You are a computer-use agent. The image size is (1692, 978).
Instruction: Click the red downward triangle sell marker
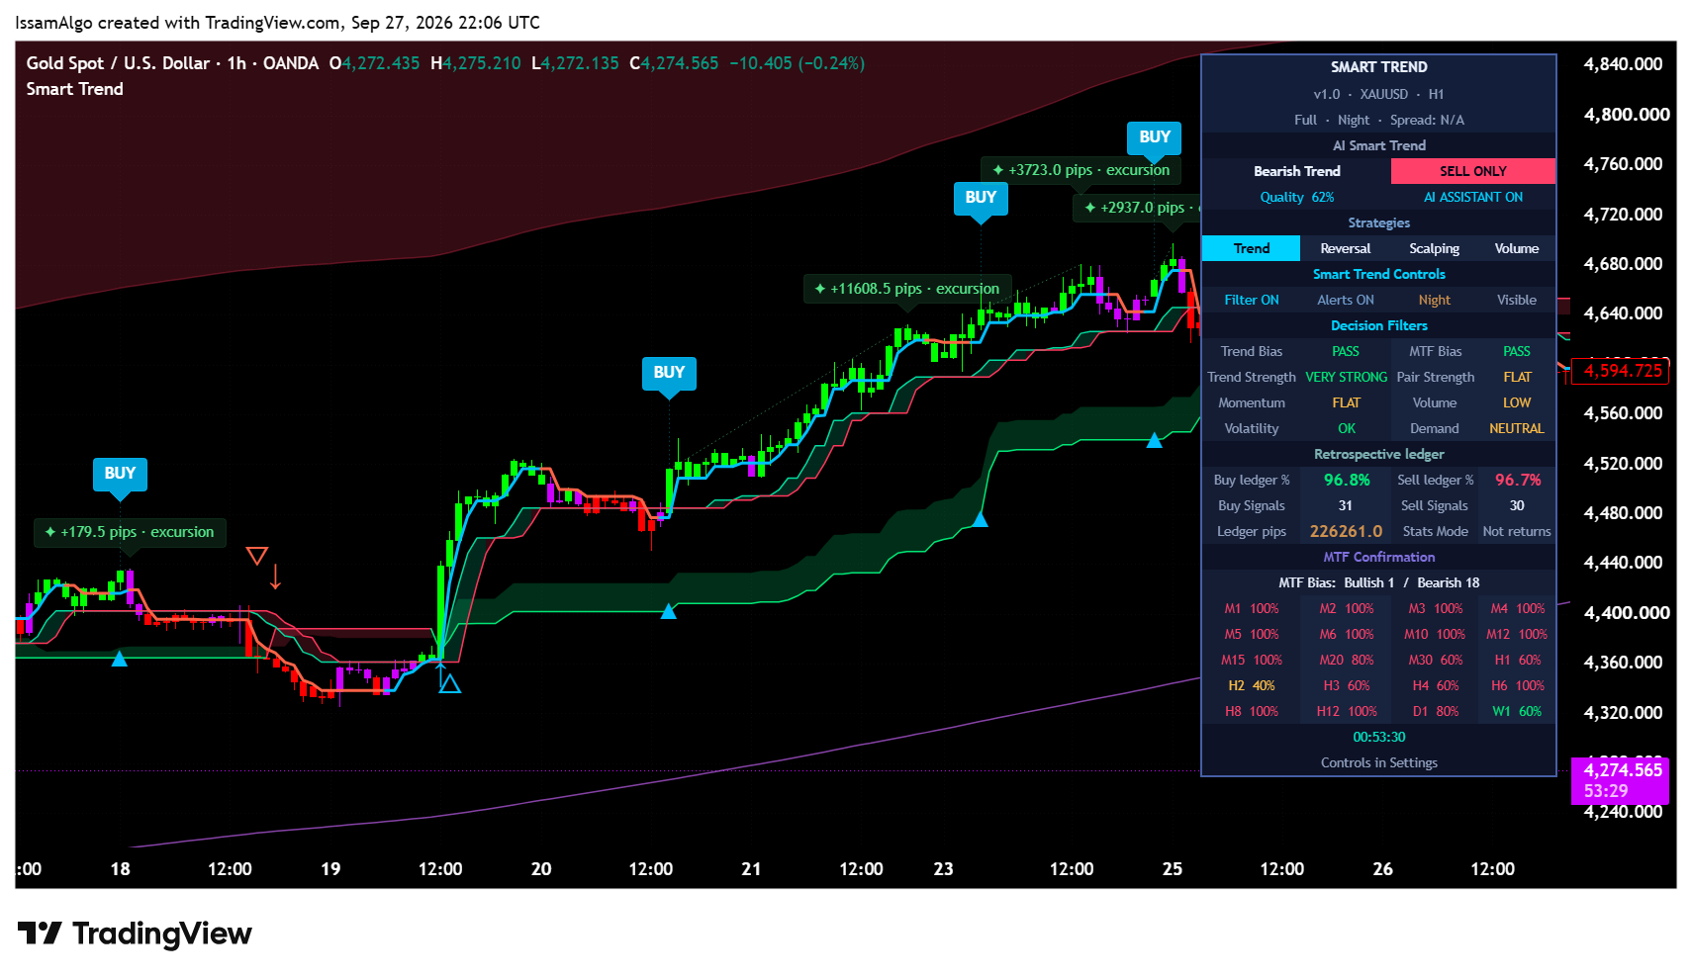[x=257, y=556]
